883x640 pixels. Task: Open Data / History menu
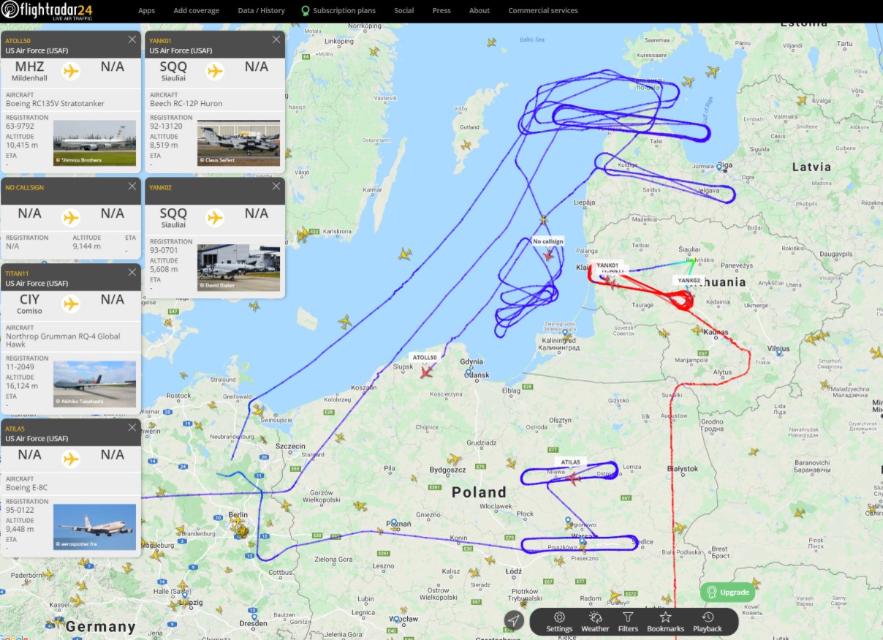pos(261,11)
